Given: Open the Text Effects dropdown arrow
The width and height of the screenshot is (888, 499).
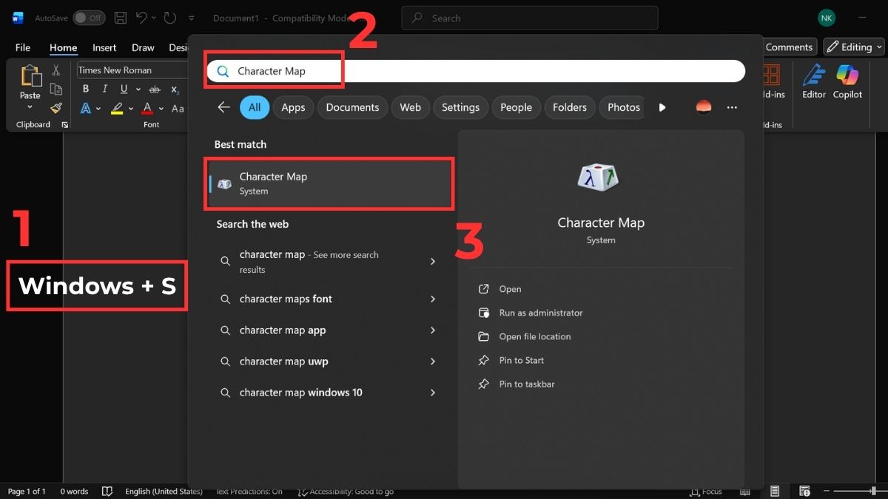Looking at the screenshot, I should tap(99, 109).
